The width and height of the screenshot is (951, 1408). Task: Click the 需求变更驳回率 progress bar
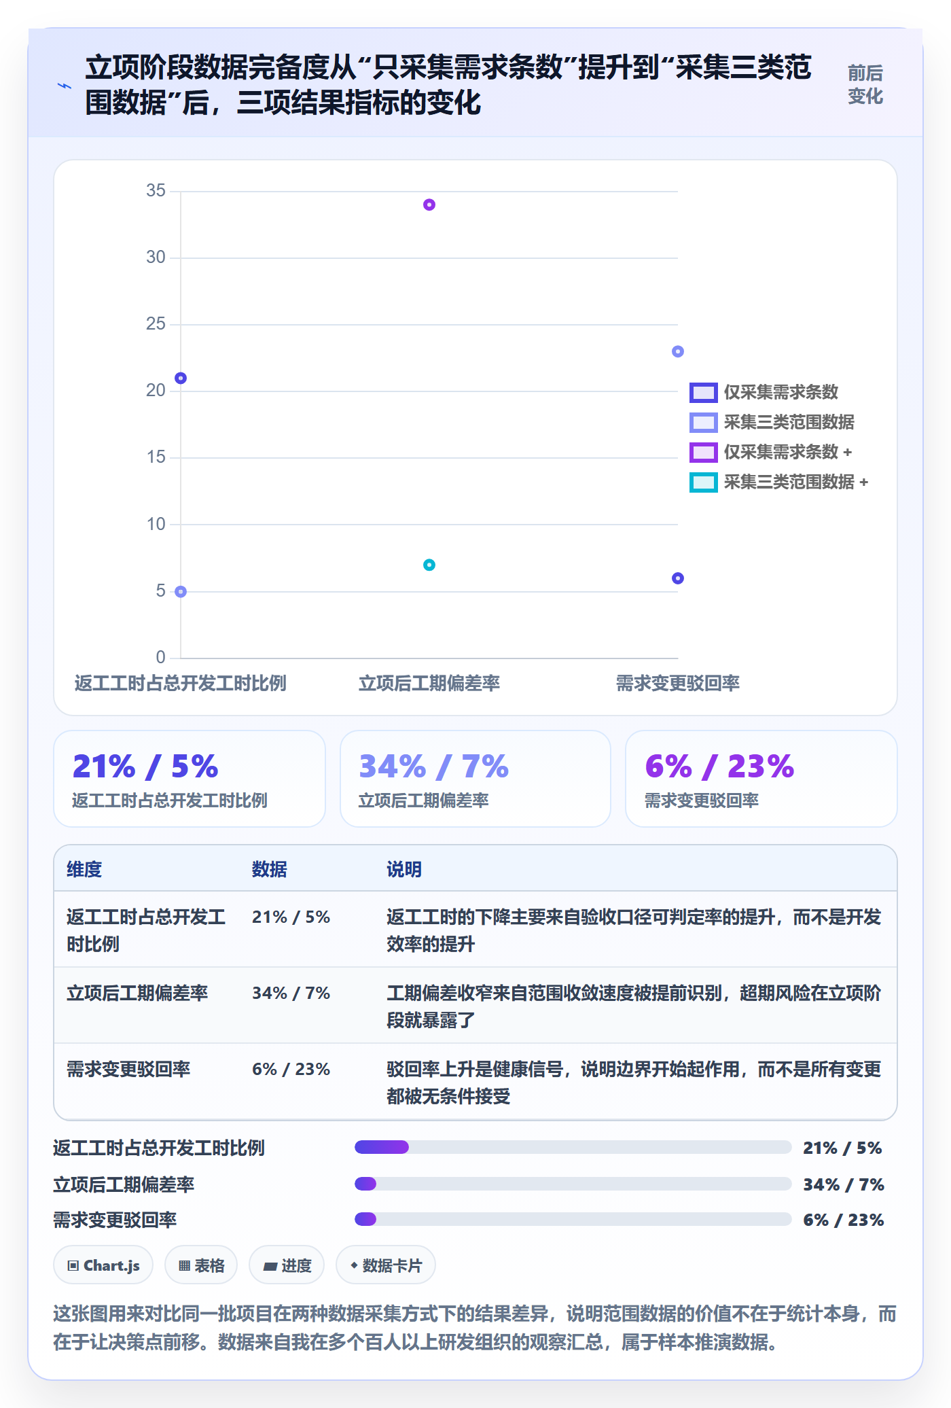(573, 1219)
